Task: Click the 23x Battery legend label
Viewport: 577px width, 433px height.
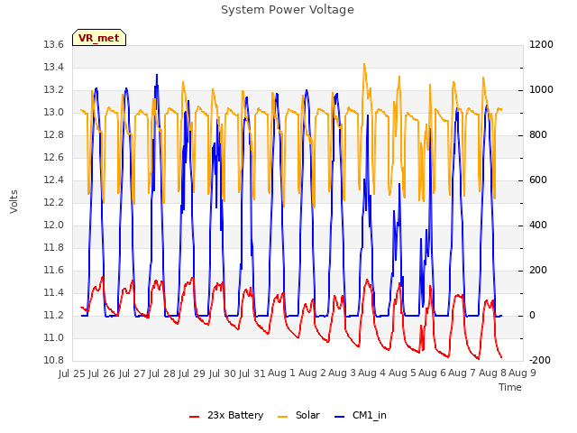Action: [x=235, y=415]
